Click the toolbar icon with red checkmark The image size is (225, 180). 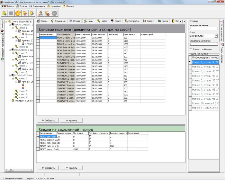[25, 14]
